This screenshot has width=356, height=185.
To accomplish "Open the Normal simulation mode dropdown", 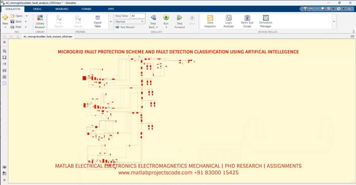I will pos(142,21).
